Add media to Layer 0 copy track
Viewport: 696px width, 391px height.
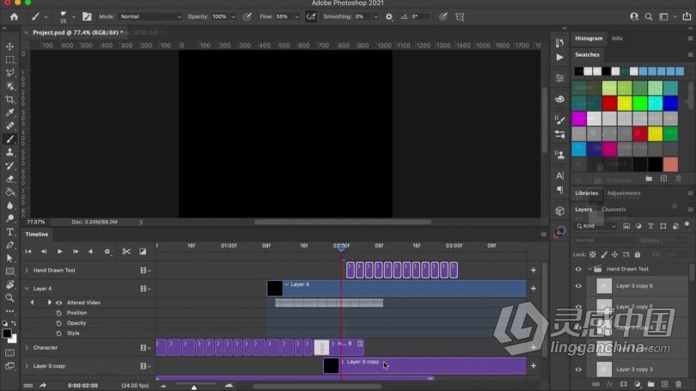[x=534, y=366]
